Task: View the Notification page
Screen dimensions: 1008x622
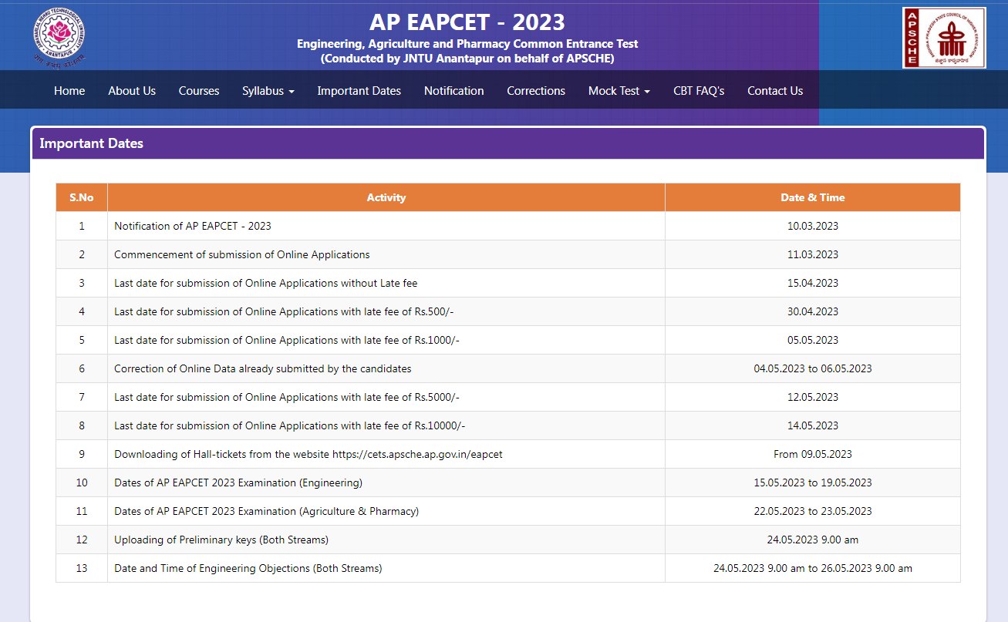Action: pyautogui.click(x=454, y=90)
